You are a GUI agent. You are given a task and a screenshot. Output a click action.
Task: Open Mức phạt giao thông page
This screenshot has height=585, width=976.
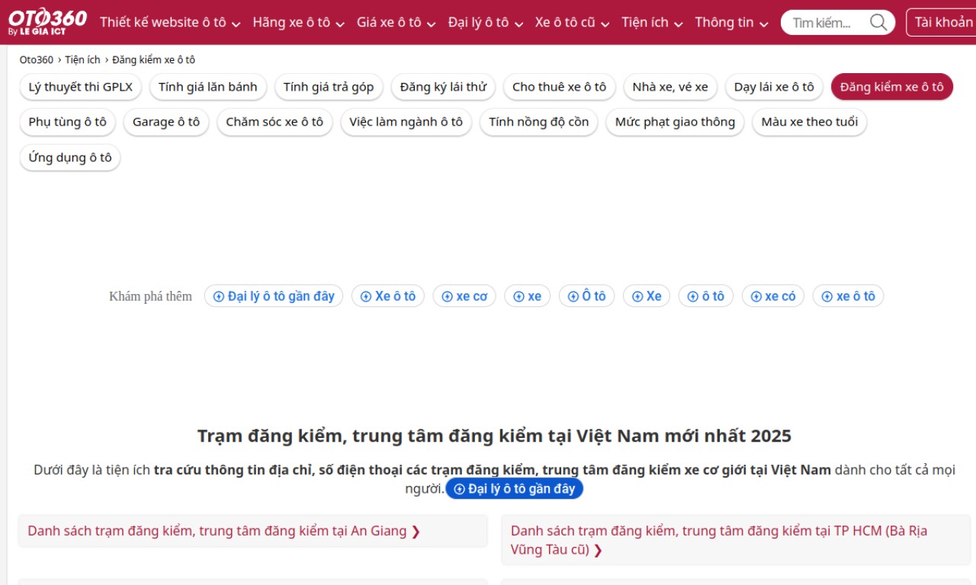(675, 122)
